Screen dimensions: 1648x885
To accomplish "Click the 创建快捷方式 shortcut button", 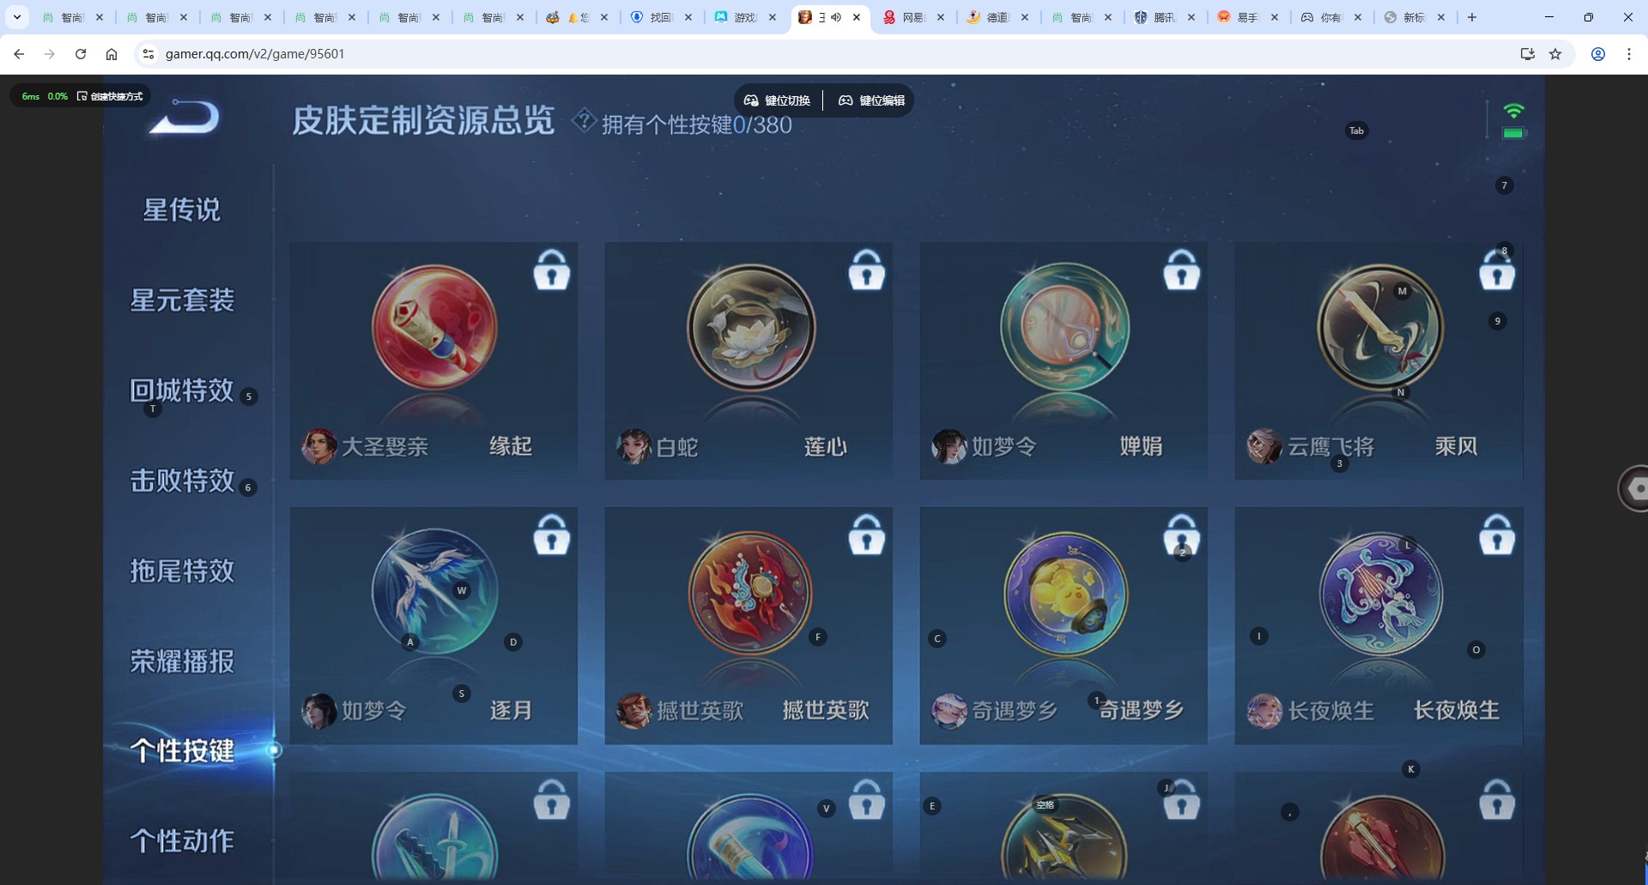I will 112,96.
